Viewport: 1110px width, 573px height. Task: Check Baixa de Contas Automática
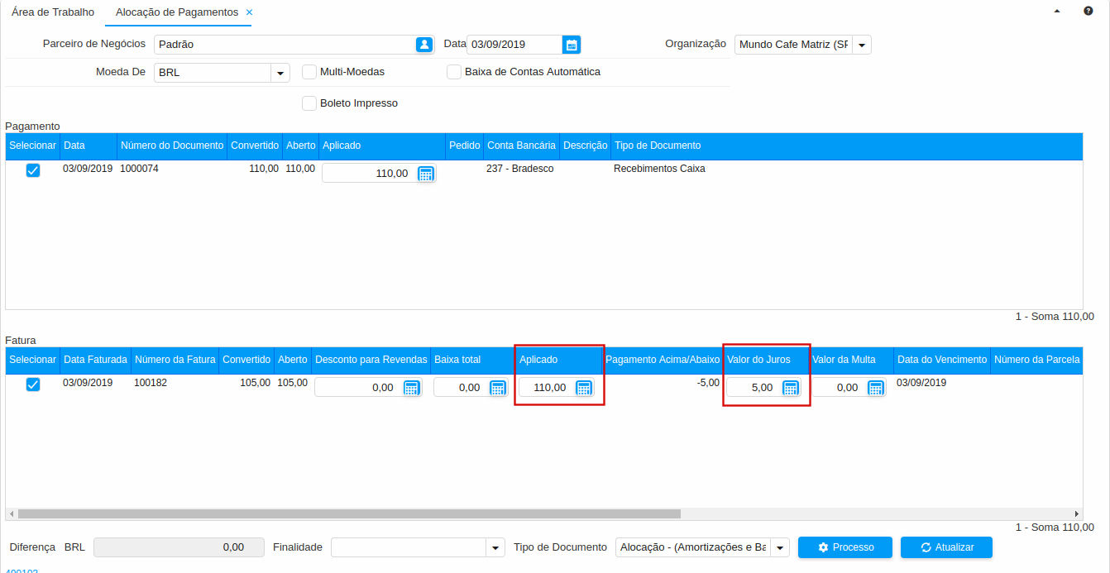pyautogui.click(x=454, y=72)
